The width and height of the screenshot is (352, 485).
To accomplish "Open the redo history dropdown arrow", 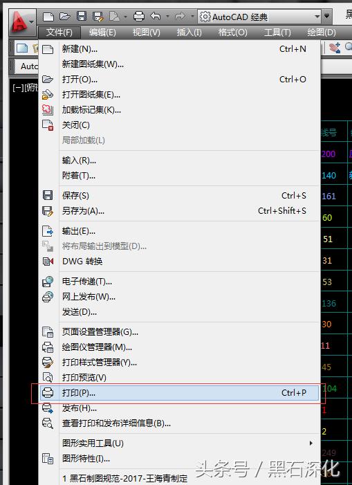I will 192,16.
